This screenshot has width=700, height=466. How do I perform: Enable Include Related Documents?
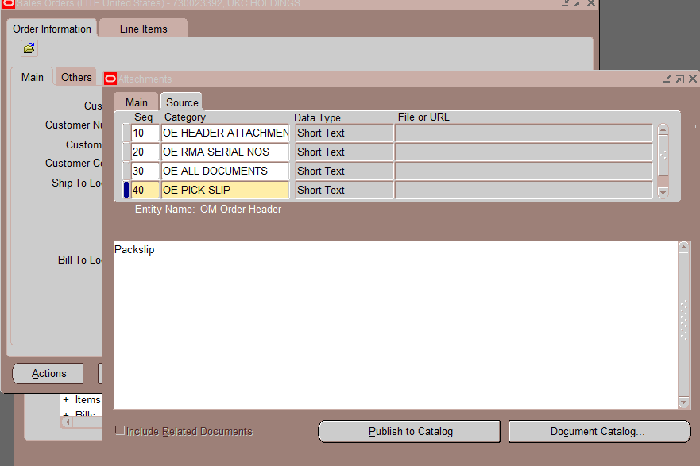point(120,429)
